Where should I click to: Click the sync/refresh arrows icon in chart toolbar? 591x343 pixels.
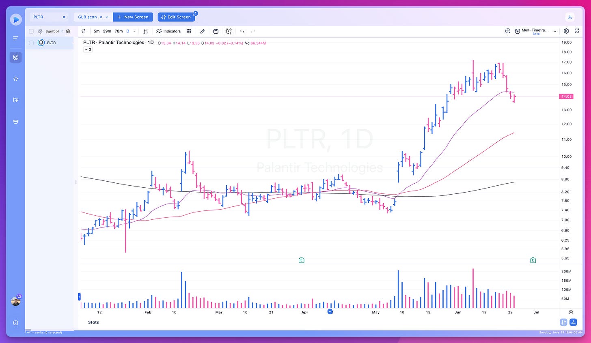coord(84,31)
